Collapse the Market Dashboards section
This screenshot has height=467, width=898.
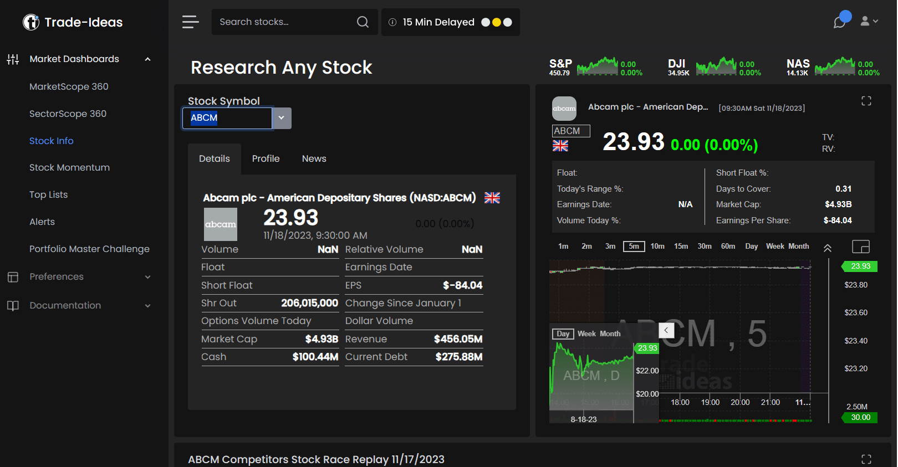pos(147,59)
